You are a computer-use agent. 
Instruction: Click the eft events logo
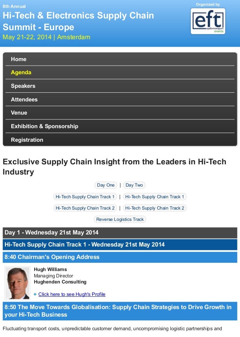pos(208,21)
